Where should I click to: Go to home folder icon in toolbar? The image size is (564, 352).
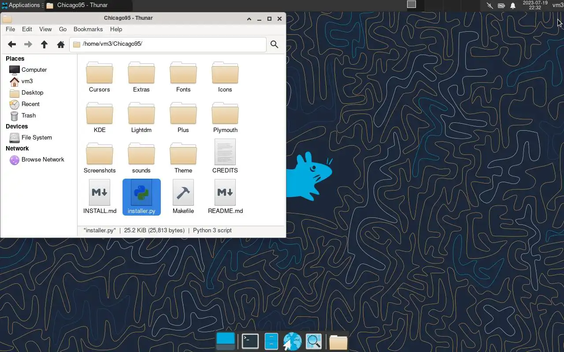pyautogui.click(x=61, y=44)
